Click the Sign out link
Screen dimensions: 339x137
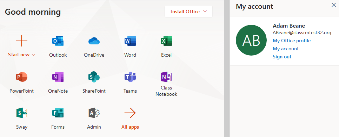tap(282, 57)
